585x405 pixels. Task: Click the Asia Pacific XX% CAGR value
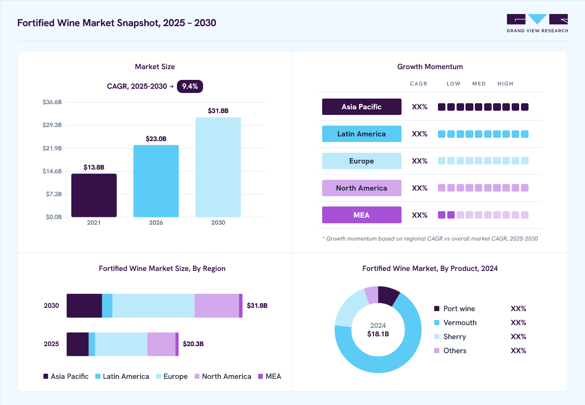[420, 107]
